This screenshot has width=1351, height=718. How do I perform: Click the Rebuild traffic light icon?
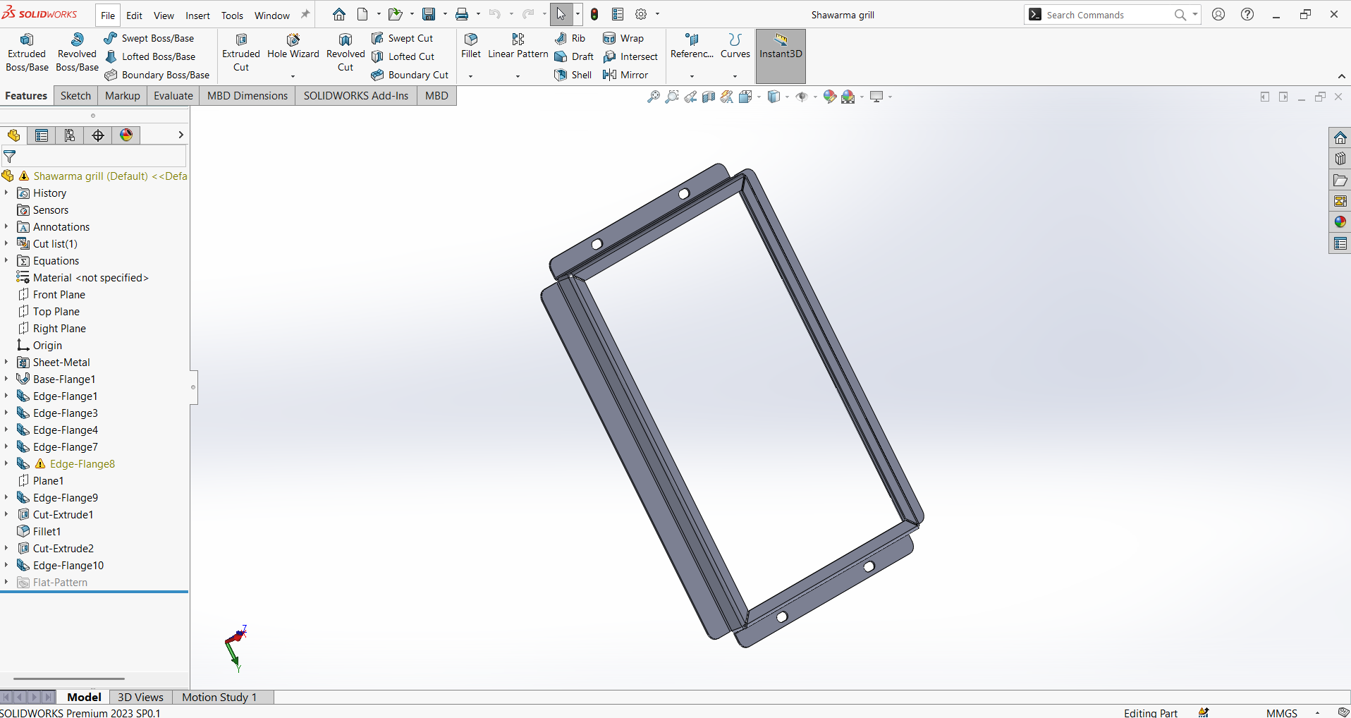pyautogui.click(x=594, y=14)
